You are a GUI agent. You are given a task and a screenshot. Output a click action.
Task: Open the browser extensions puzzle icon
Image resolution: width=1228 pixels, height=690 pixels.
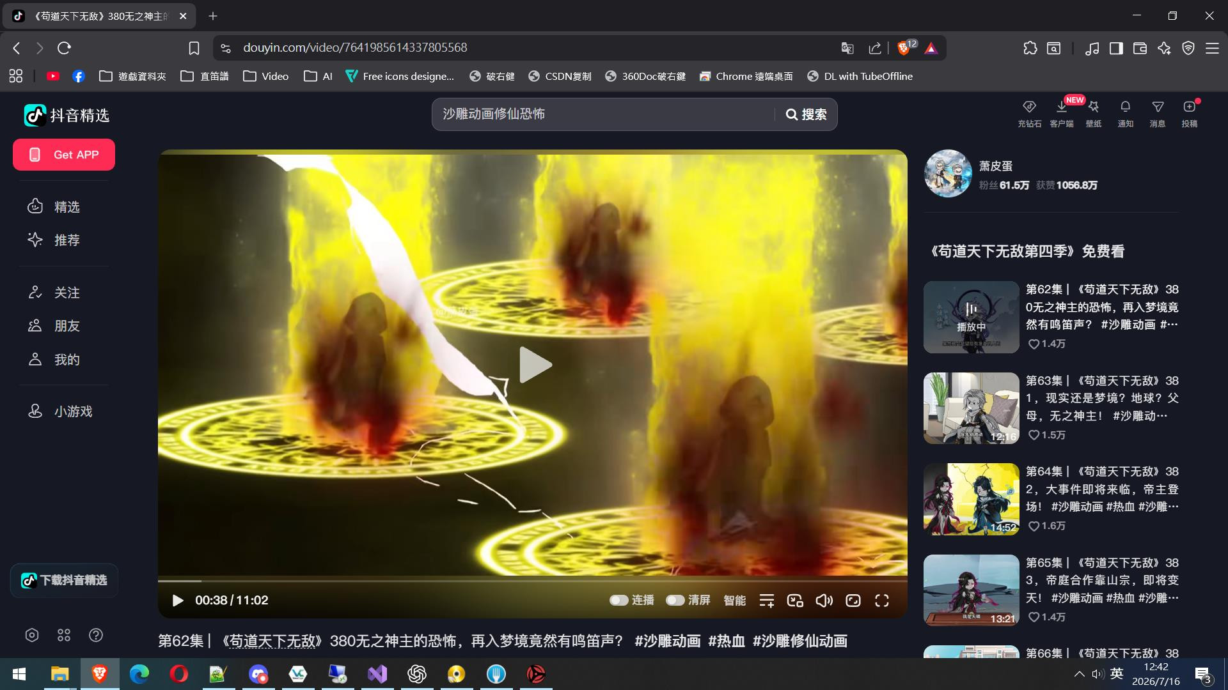click(1030, 48)
